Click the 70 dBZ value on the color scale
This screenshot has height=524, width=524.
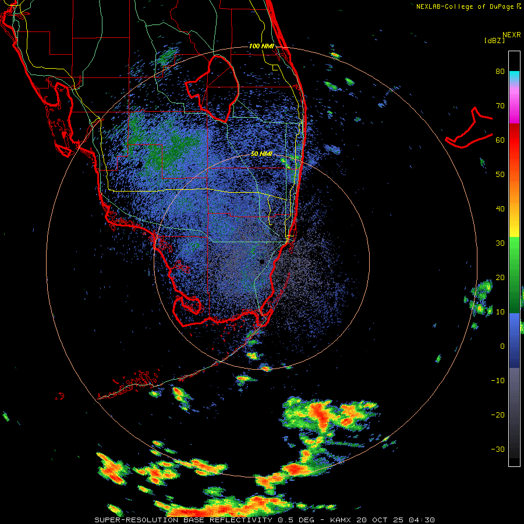pos(500,106)
